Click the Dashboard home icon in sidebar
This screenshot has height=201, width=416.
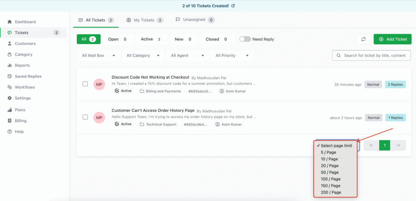(x=9, y=22)
